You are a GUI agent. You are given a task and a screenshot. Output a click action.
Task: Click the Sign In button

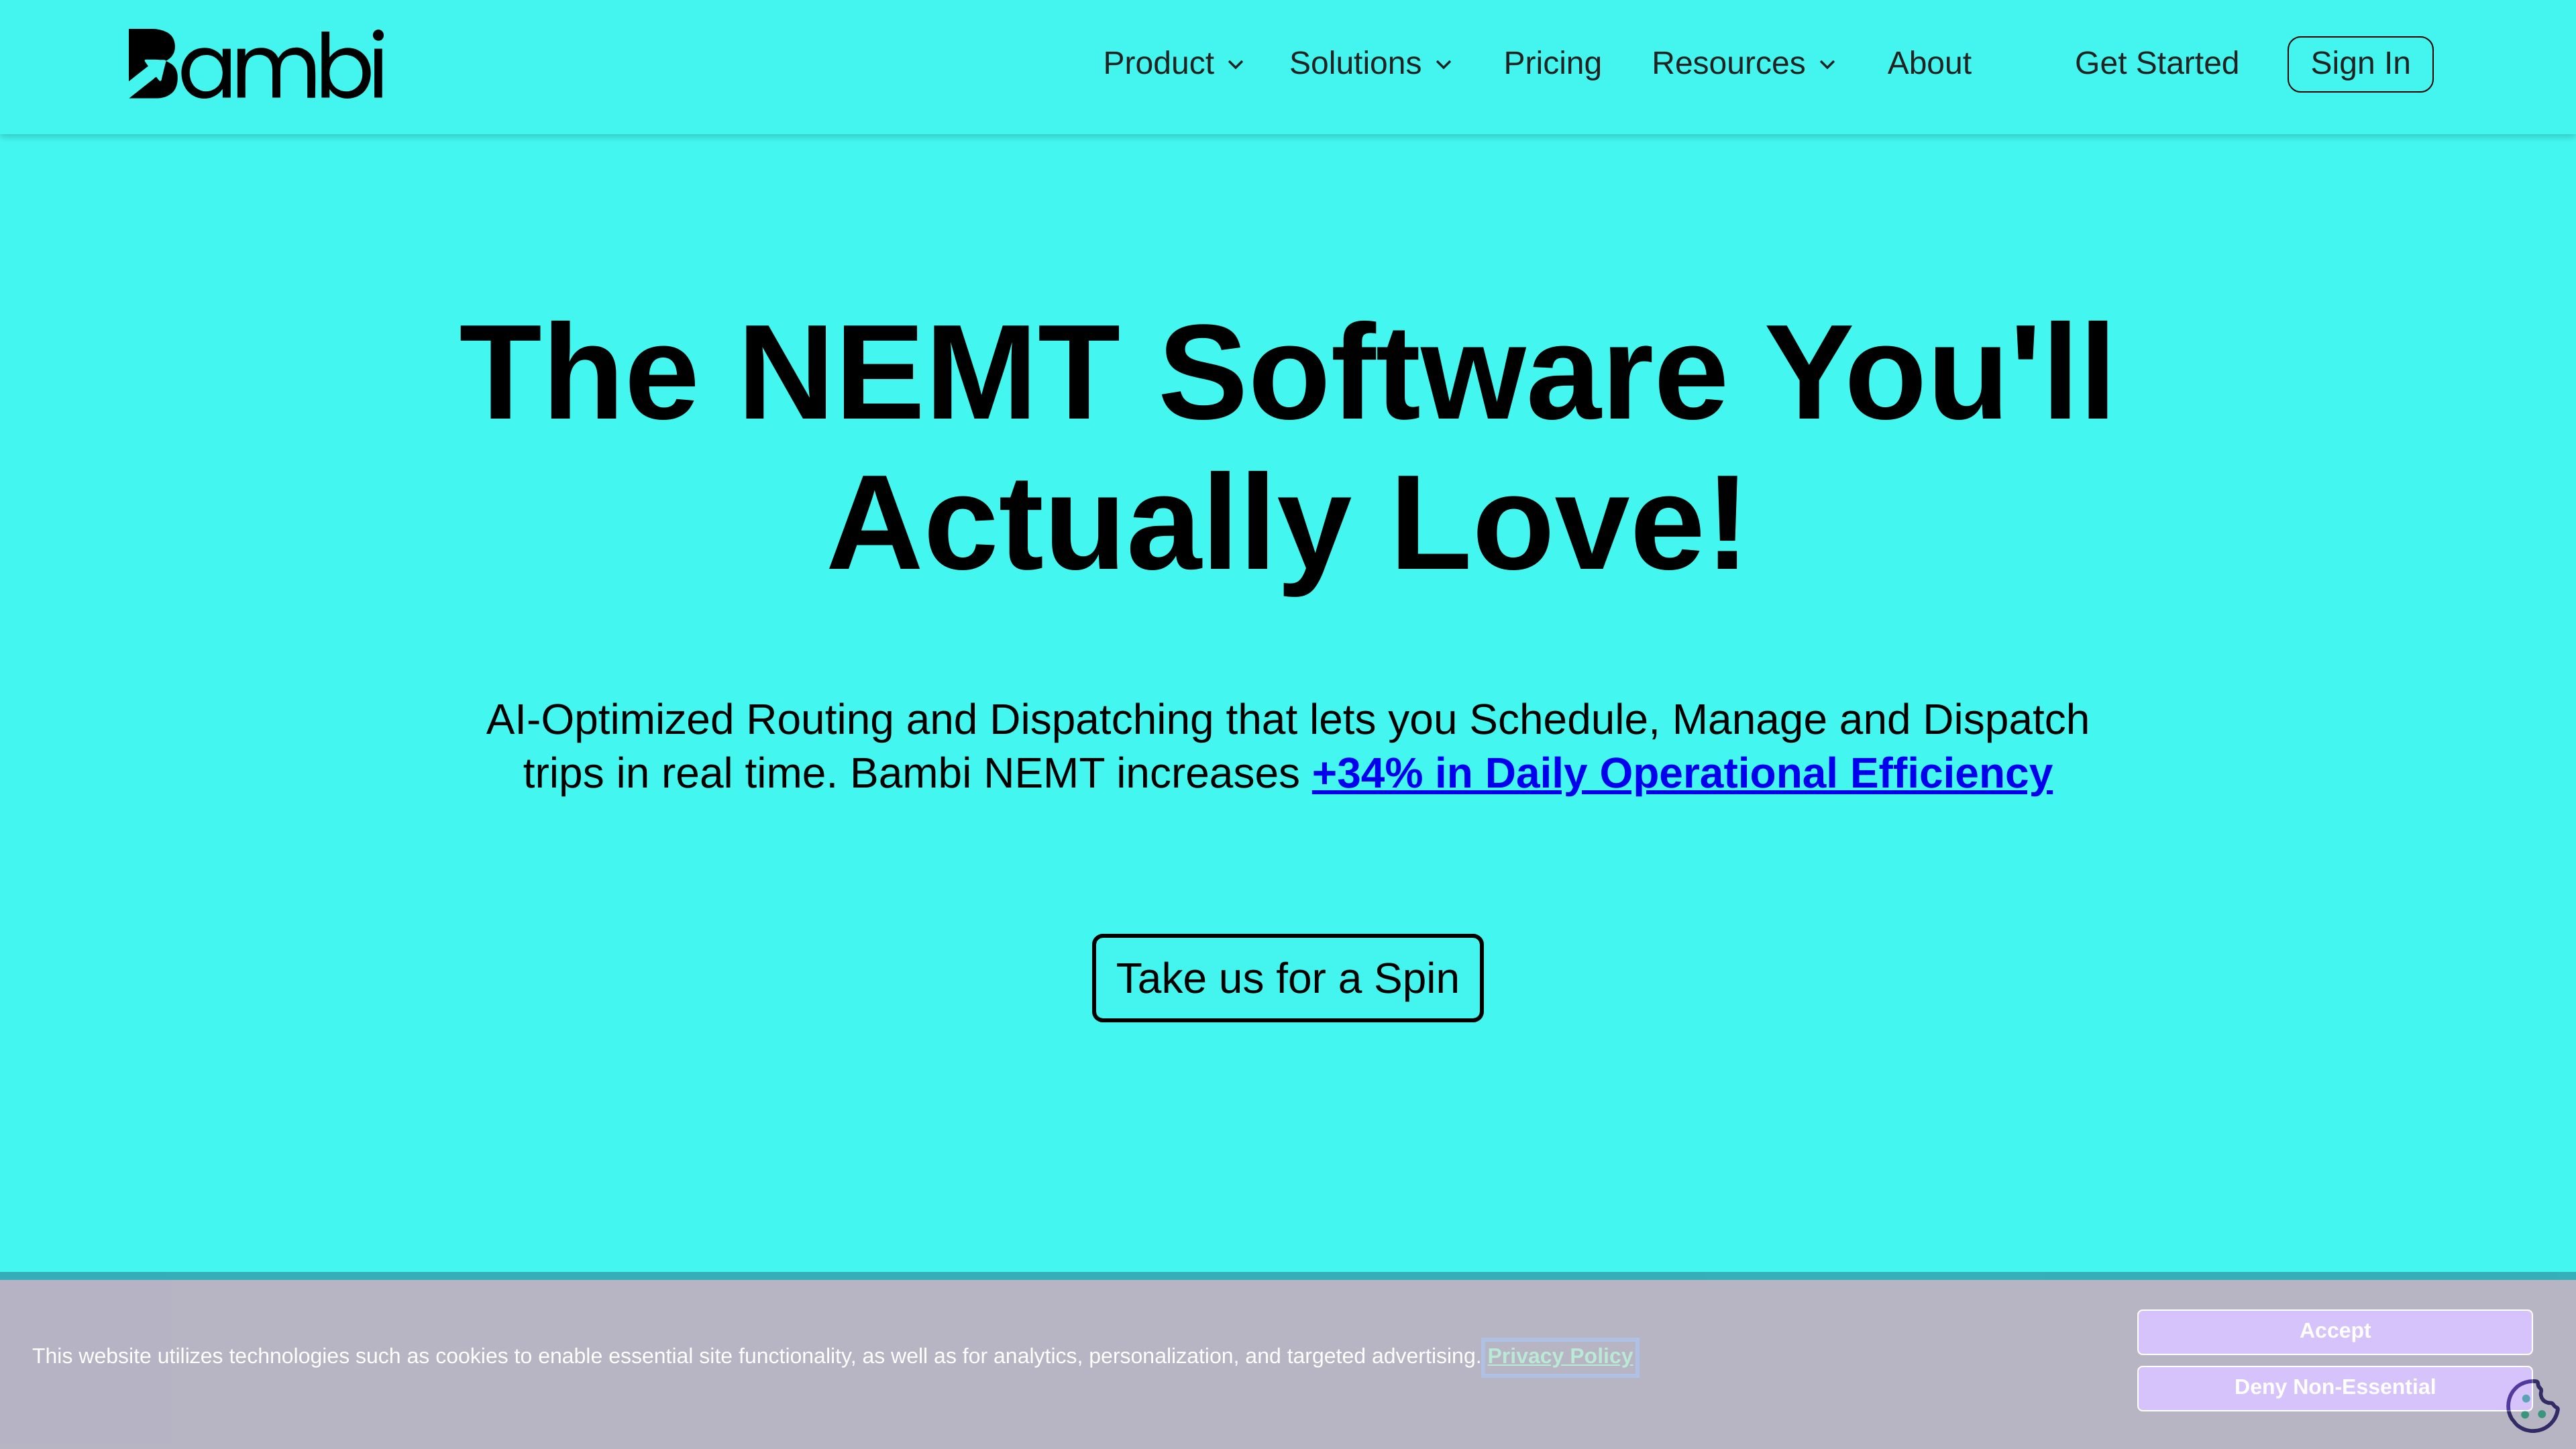point(2360,64)
